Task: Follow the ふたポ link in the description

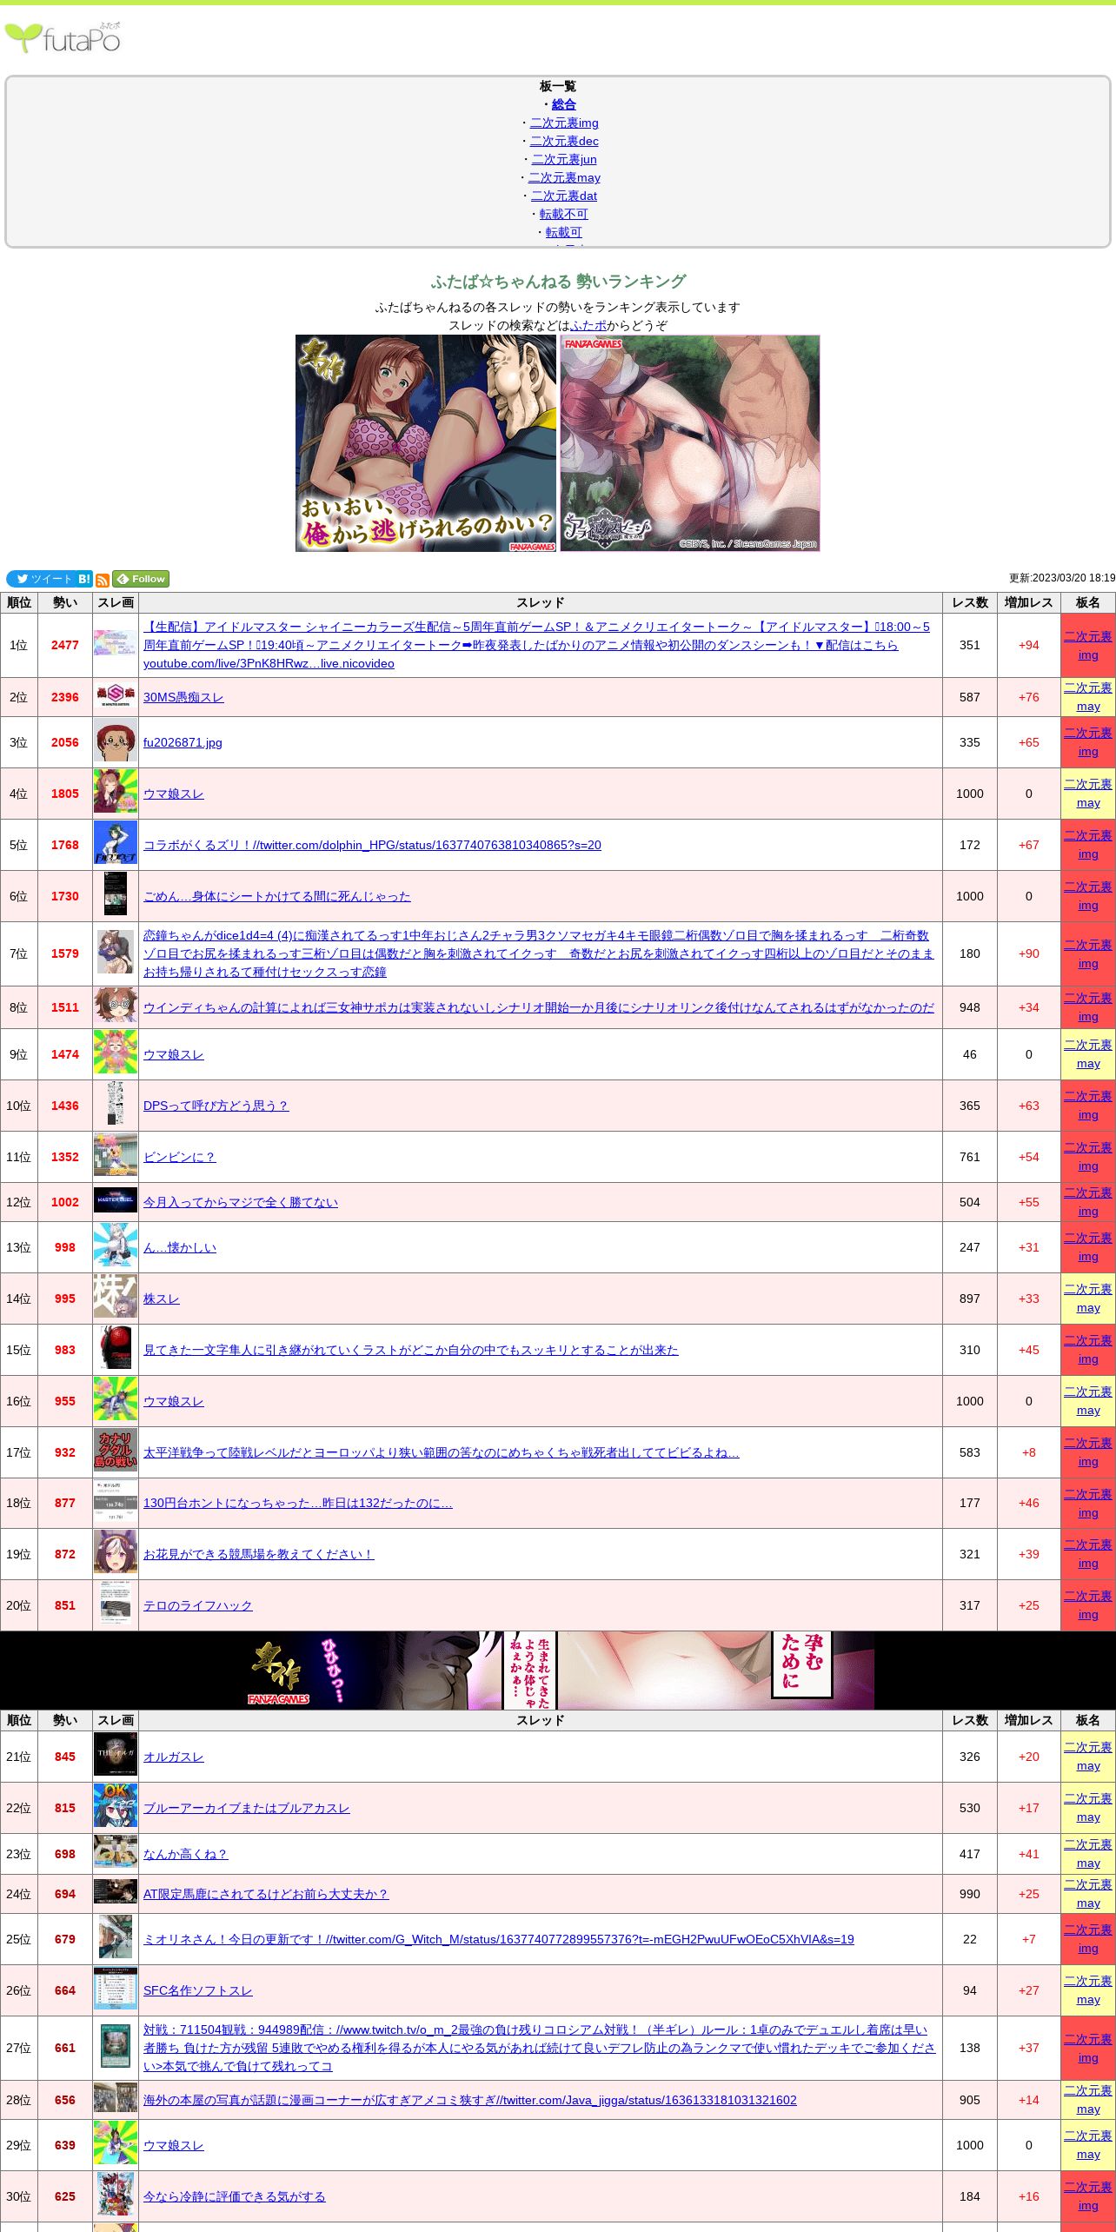Action: [588, 325]
